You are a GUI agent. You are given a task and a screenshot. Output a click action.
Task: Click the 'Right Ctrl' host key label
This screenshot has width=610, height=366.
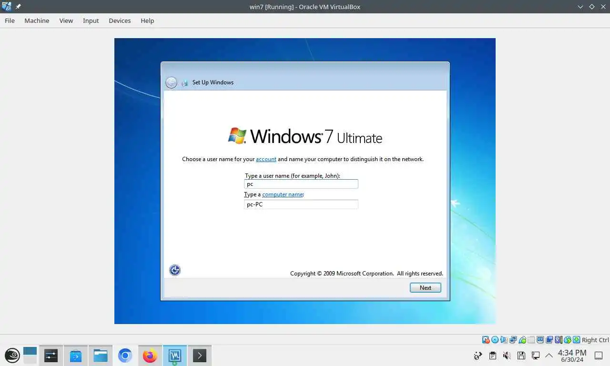[595, 340]
